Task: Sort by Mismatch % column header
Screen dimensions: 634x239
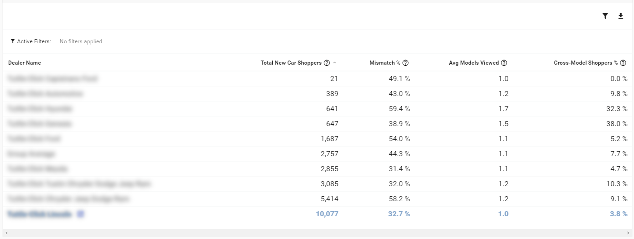Action: [x=385, y=63]
